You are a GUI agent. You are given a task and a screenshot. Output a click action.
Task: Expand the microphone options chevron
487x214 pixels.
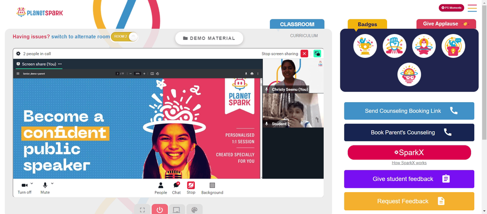[52, 183]
